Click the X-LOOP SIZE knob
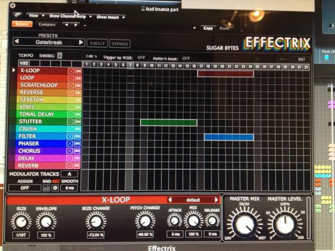Image resolution: width=335 pixels, height=251 pixels. [x=21, y=222]
